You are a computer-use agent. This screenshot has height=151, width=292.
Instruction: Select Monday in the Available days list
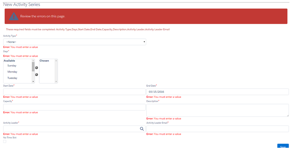12,72
